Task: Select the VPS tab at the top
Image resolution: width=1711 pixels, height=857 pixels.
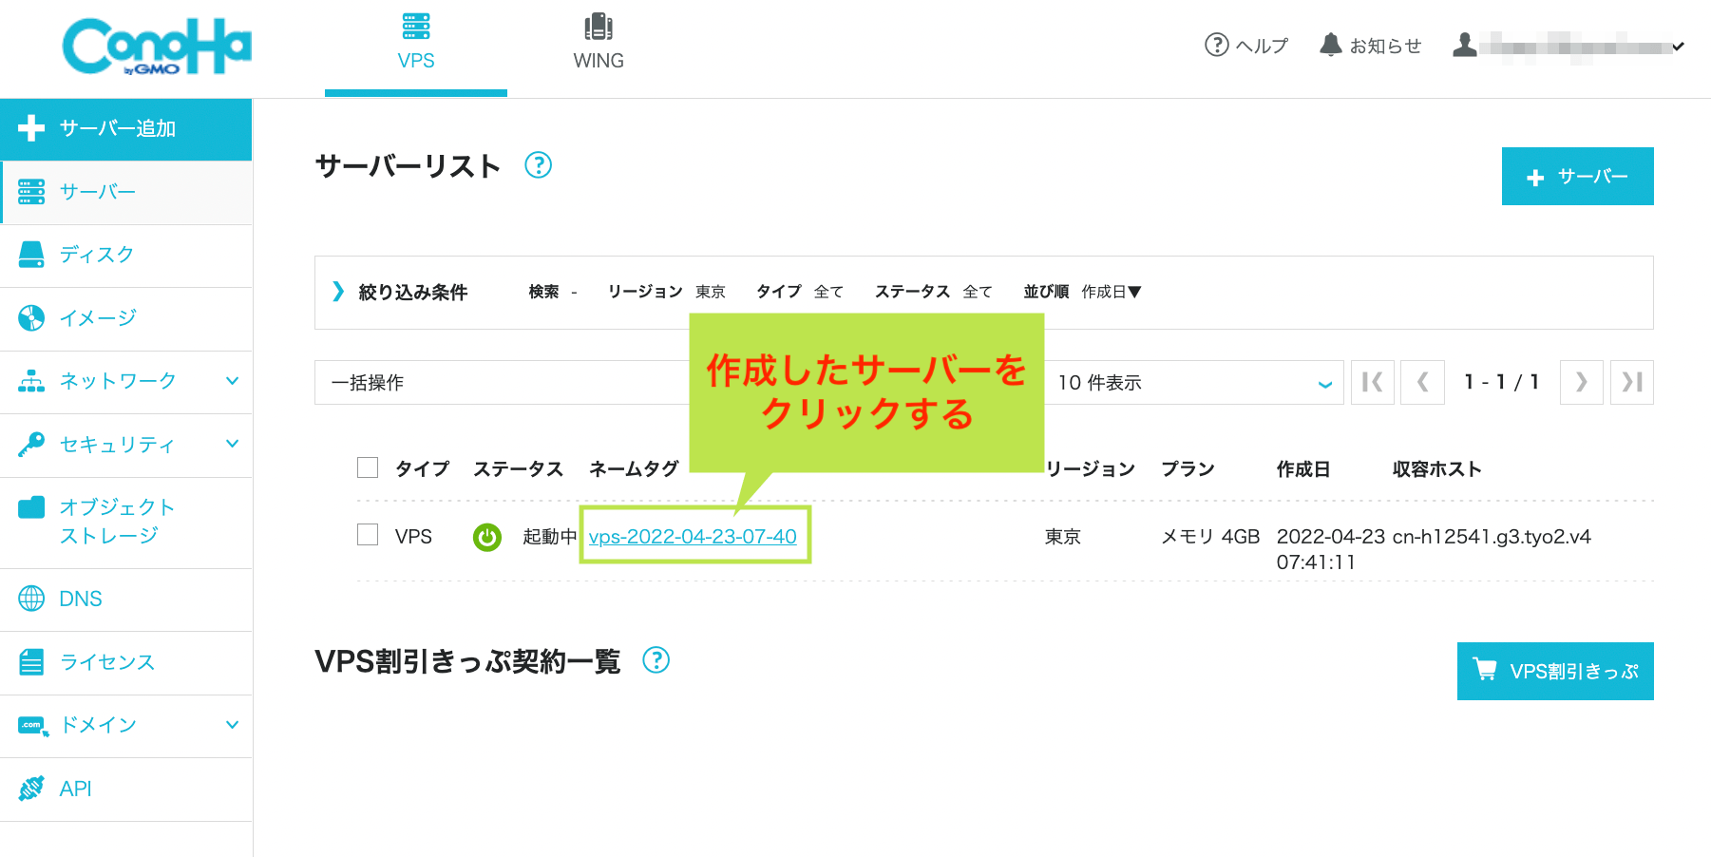Action: pyautogui.click(x=415, y=40)
